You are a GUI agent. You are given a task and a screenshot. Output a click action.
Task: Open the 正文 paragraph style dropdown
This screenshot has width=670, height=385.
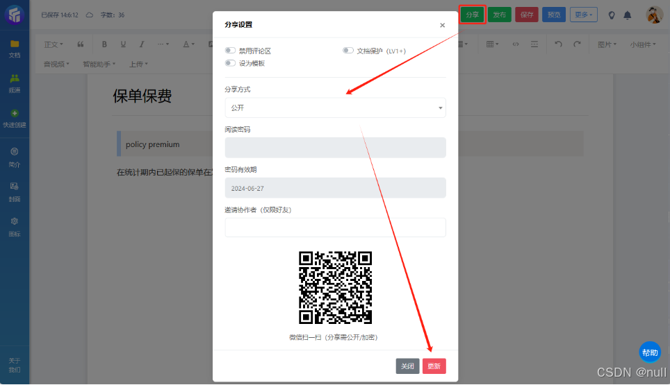click(54, 44)
